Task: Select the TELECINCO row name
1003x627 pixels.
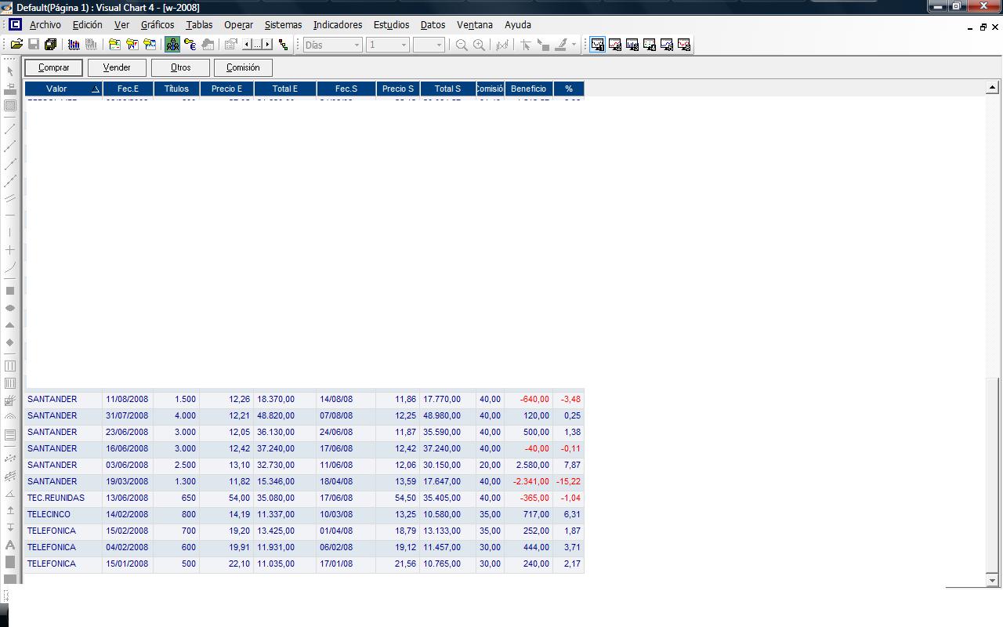Action: coord(49,514)
